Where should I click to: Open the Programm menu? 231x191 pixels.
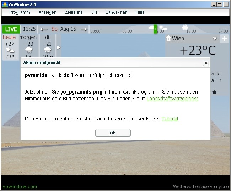click(x=20, y=12)
